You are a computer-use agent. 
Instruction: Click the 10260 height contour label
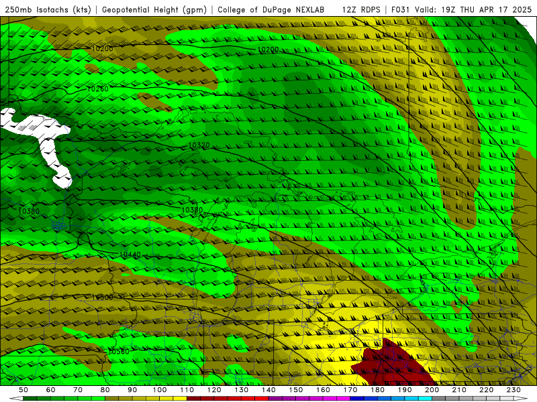(98, 89)
